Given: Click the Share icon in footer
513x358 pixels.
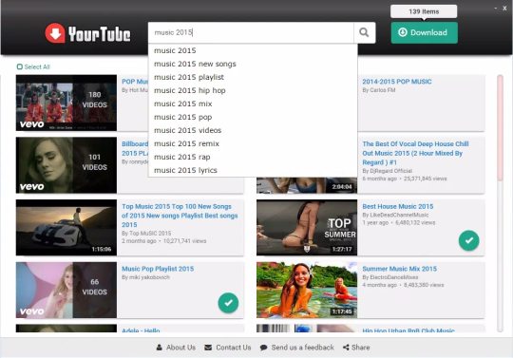Looking at the screenshot, I should (x=346, y=348).
